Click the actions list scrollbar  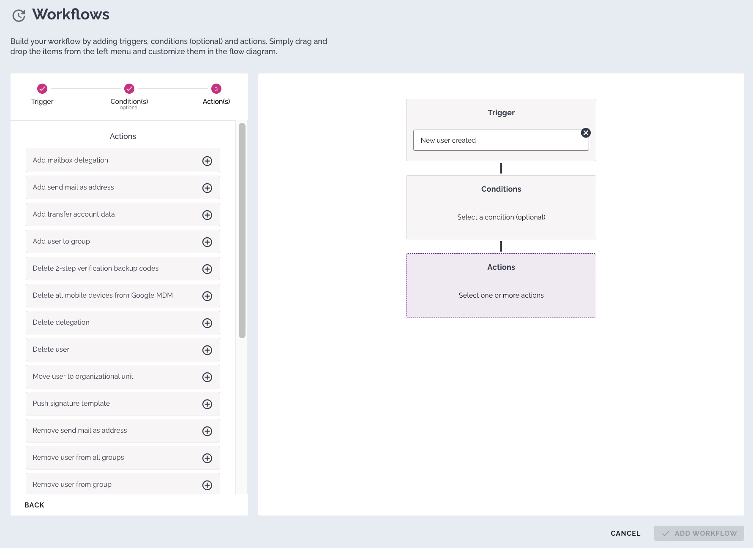coord(242,231)
